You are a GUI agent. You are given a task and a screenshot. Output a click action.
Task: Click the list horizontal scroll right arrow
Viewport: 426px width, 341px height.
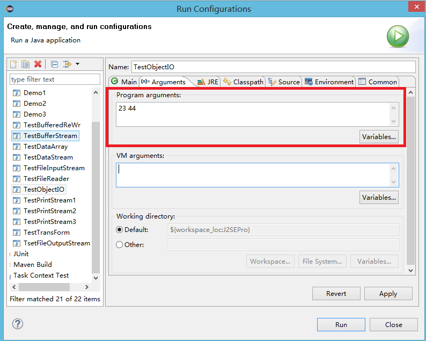click(87, 287)
